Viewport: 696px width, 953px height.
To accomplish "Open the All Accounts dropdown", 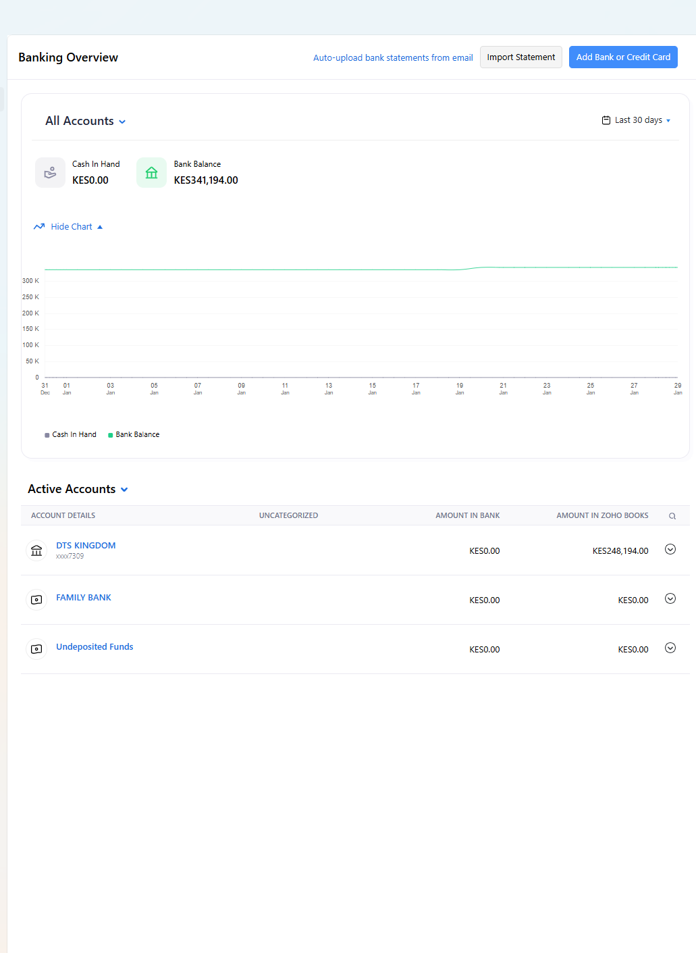I will [x=85, y=122].
